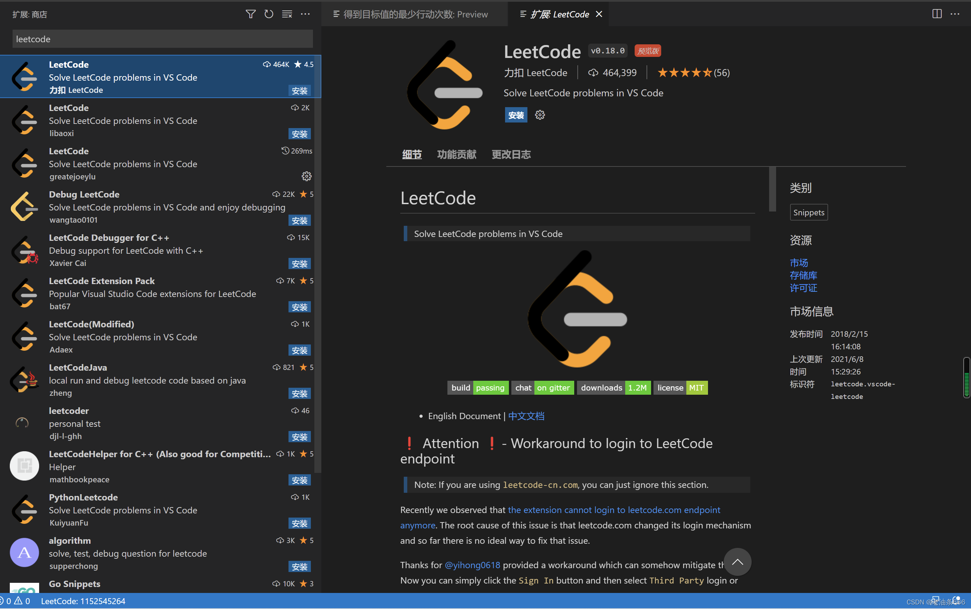Select the Snippets category tag
Screen dimensions: 971x609
point(809,212)
